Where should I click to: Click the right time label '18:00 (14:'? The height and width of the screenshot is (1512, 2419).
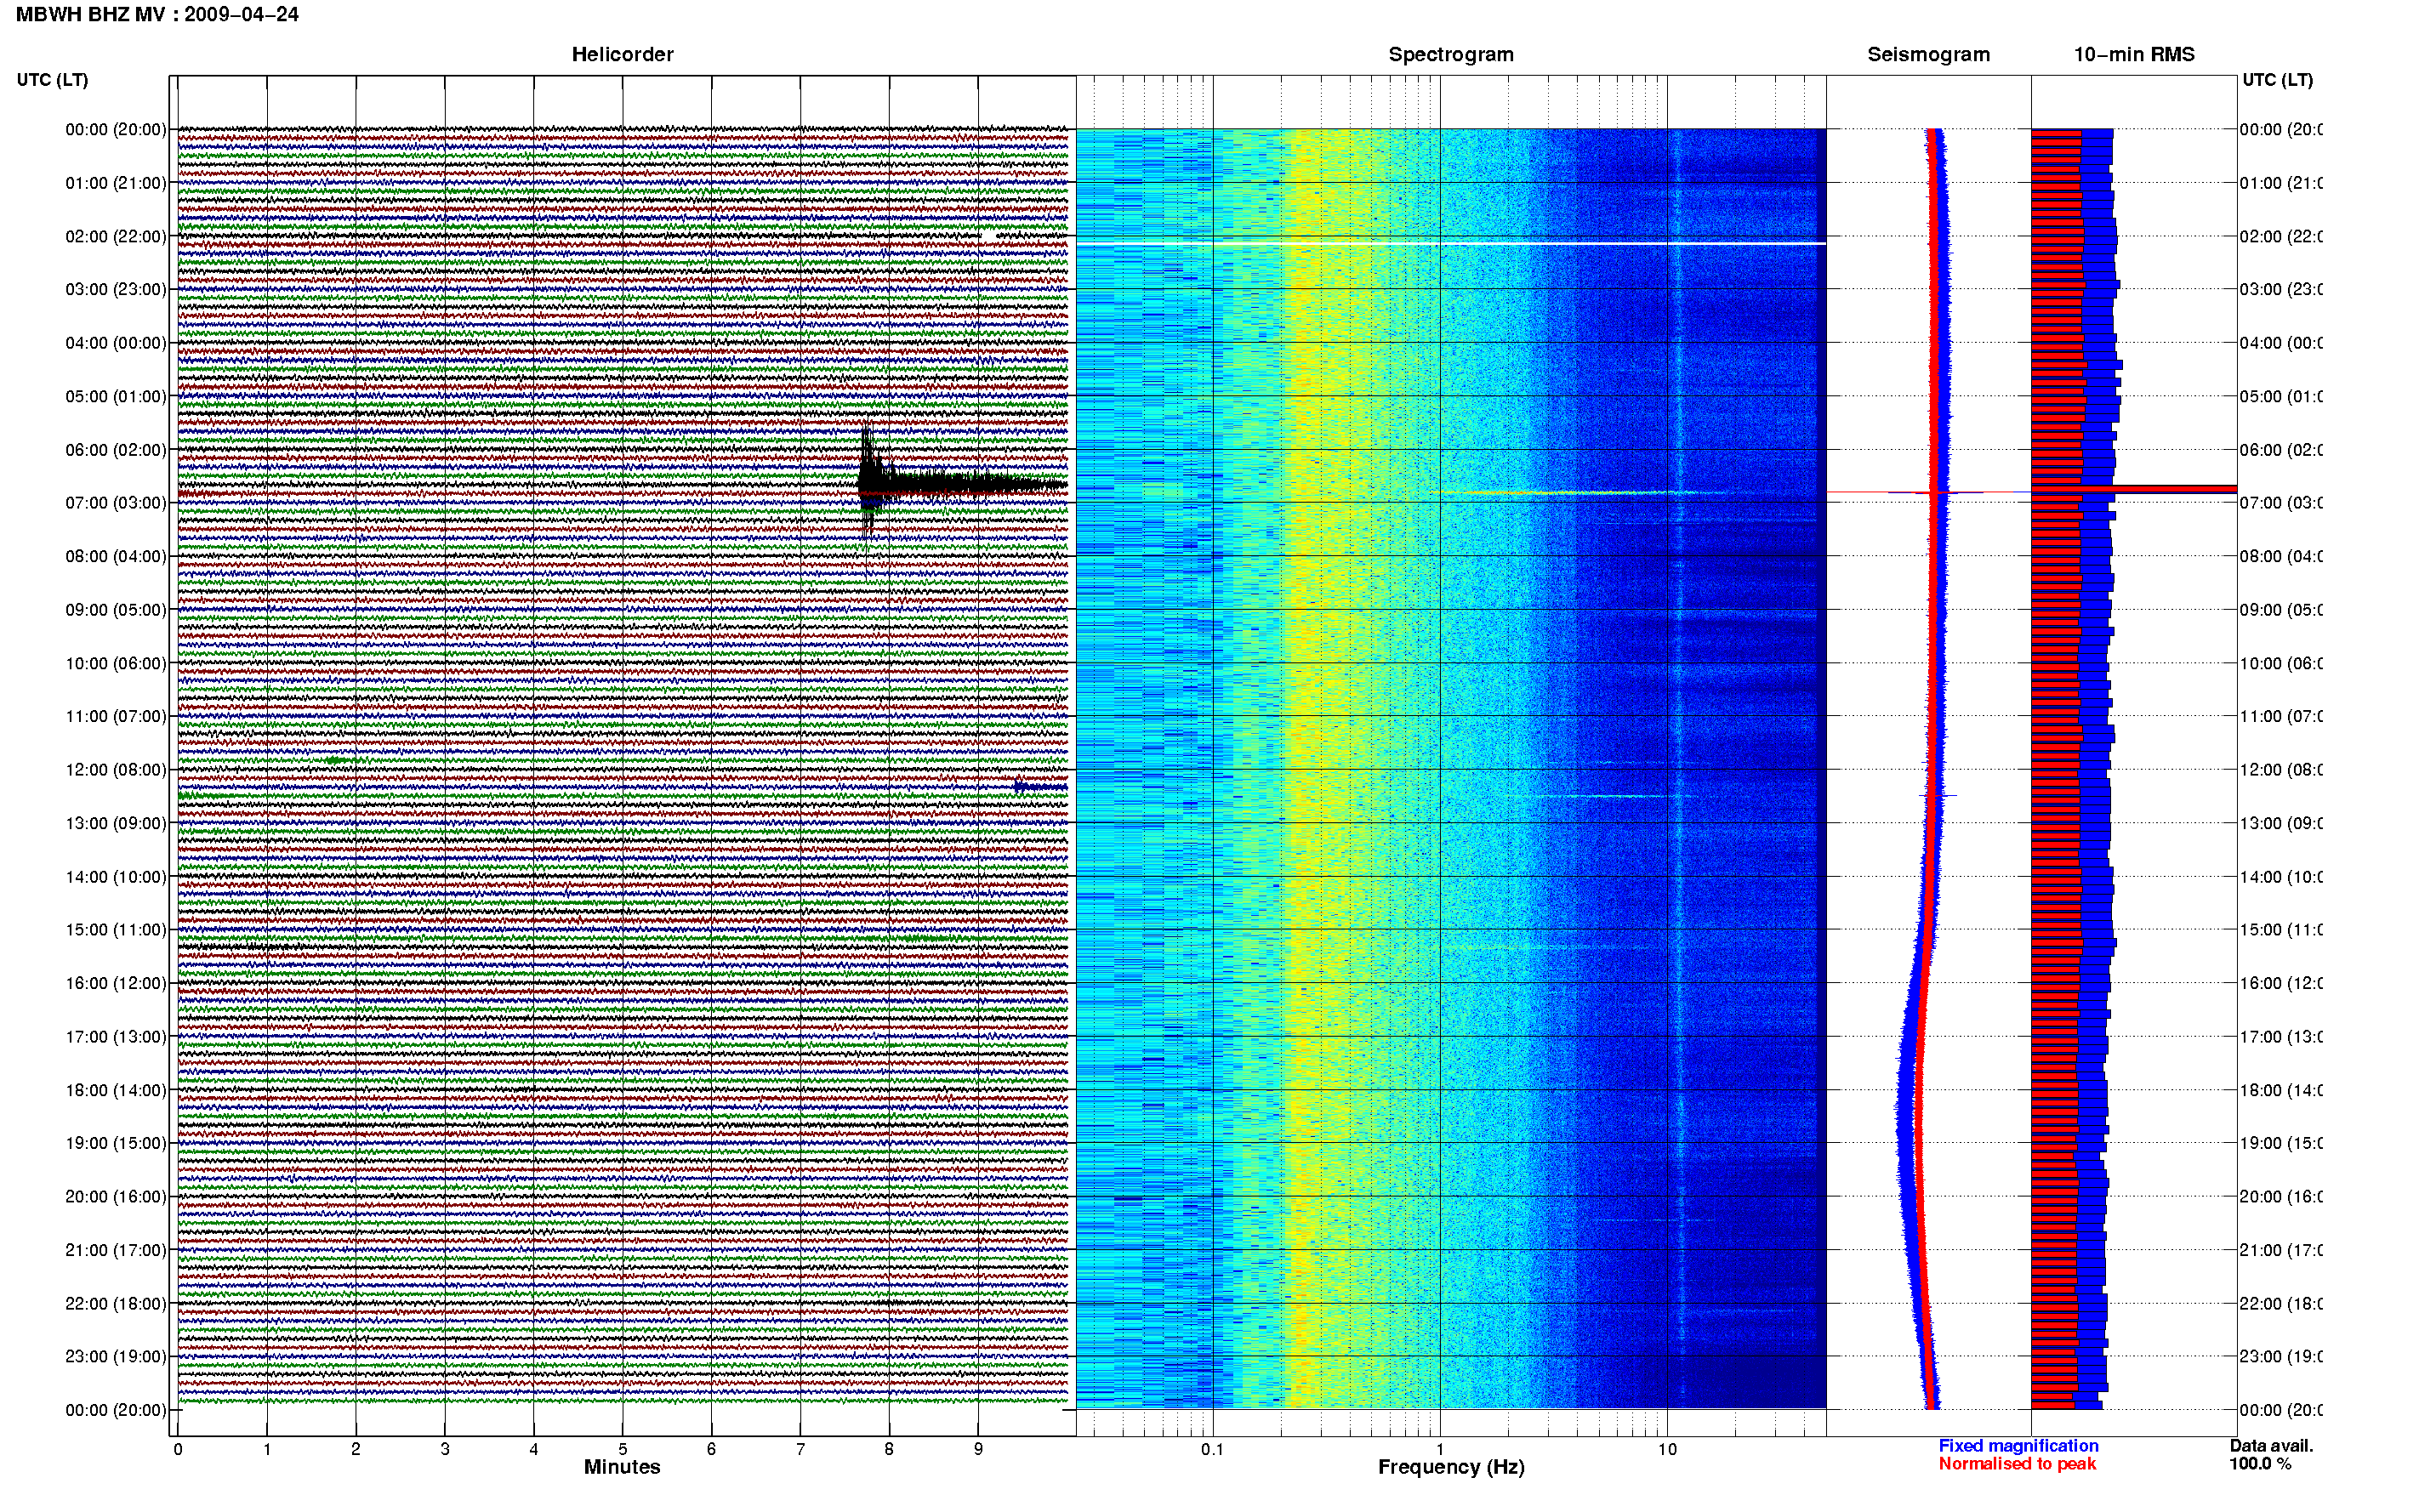[2282, 1090]
